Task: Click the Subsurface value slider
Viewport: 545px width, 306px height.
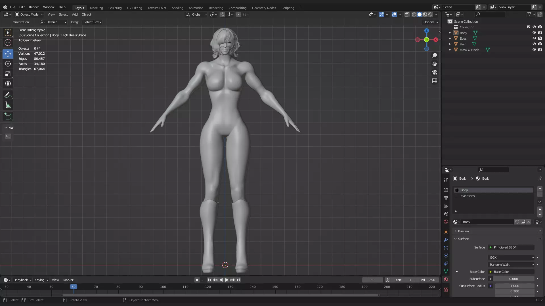Action: (x=513, y=279)
